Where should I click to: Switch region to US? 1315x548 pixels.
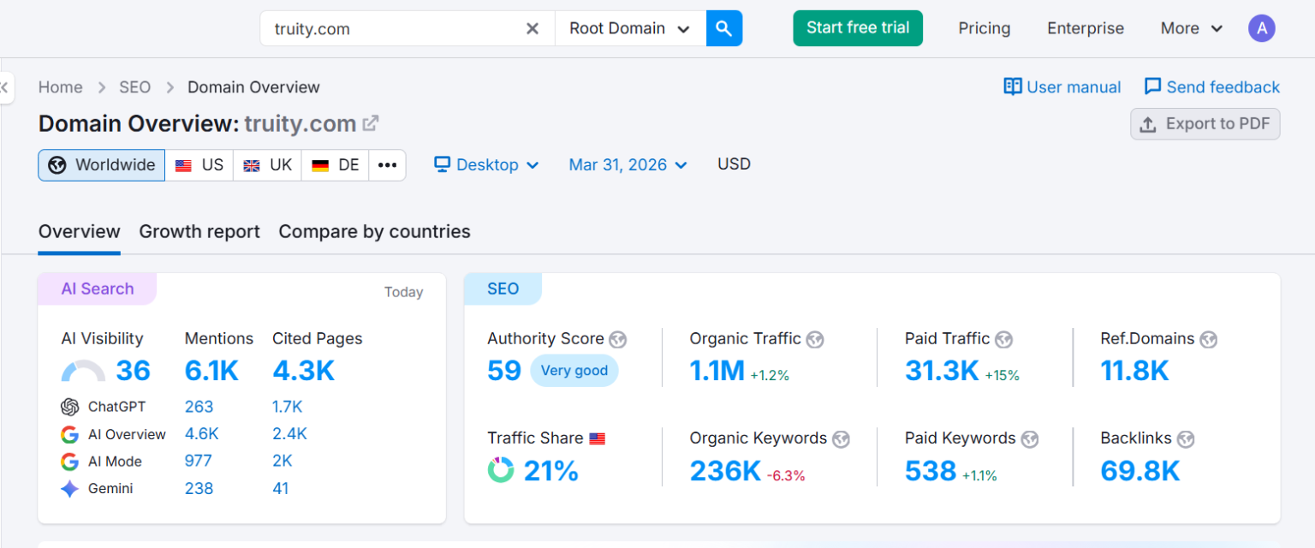pos(199,165)
